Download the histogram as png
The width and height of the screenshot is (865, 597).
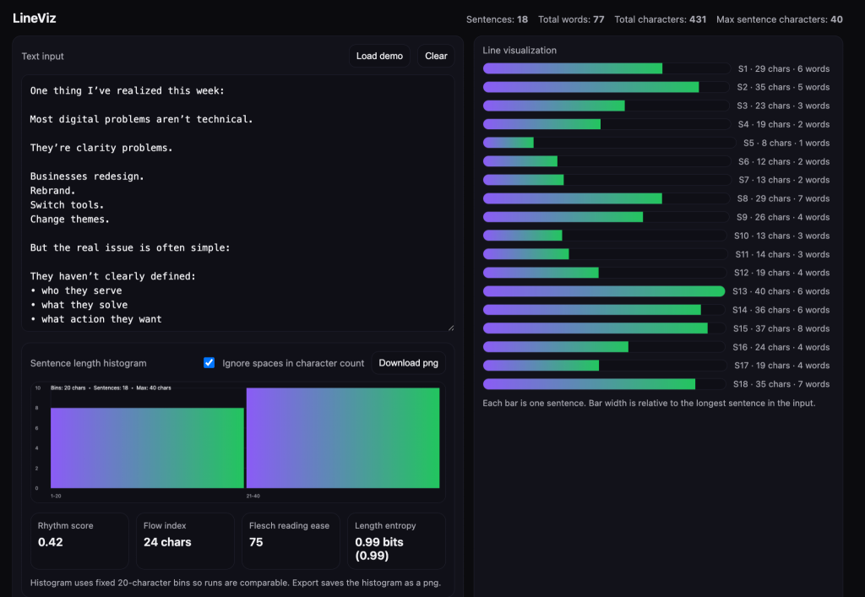[x=409, y=363]
